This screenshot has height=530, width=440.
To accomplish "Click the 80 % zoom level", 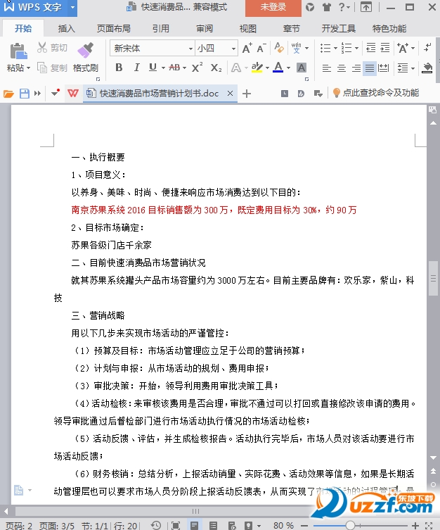I will (x=283, y=526).
